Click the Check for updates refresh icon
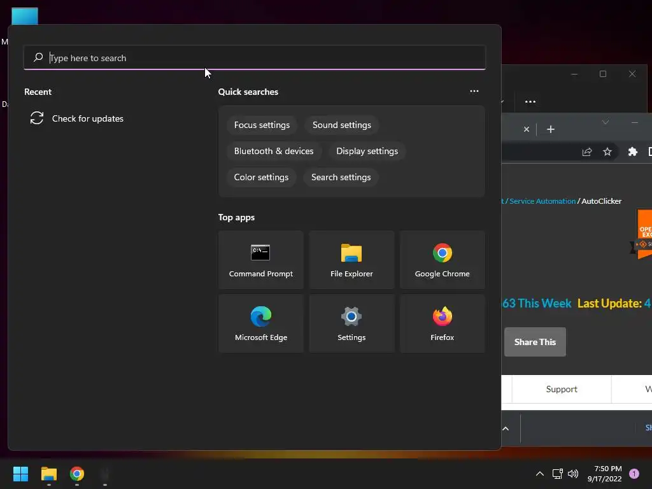This screenshot has height=489, width=652. 36,118
